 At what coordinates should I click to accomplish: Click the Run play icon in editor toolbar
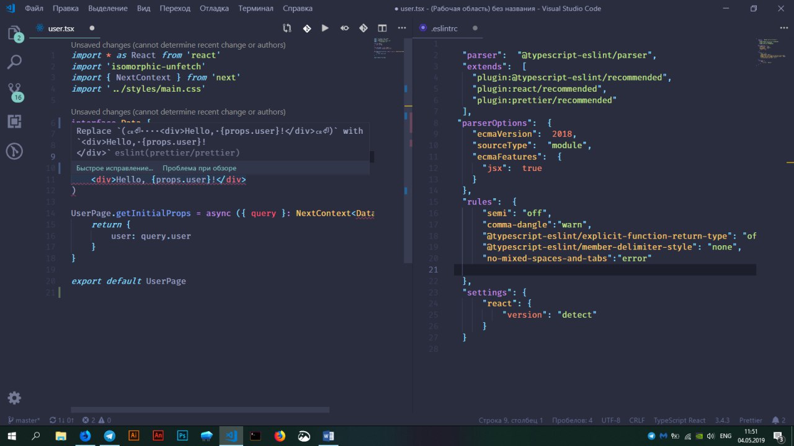point(325,28)
